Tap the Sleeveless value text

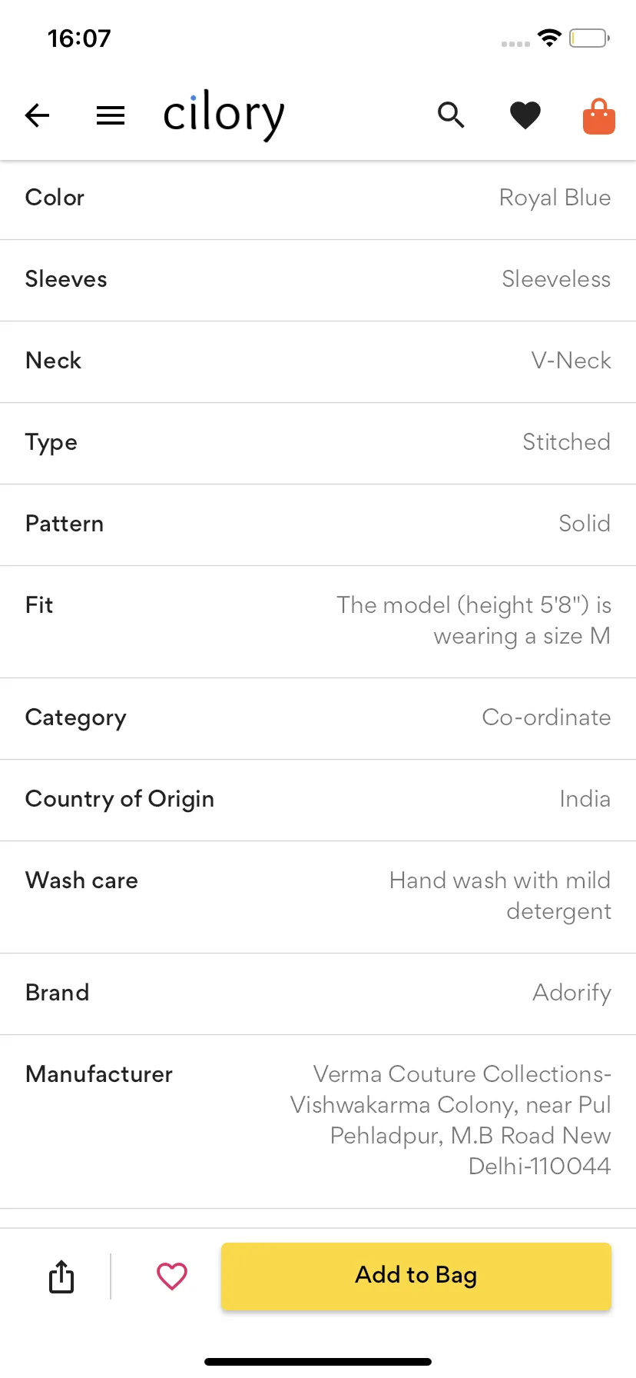[x=556, y=279]
